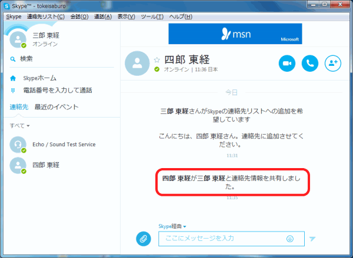Select Echo / Sound Test Service contact name

tap(64, 145)
